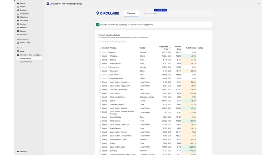Toggle the Select all checkbox
The height and width of the screenshot is (155, 276).
(100, 48)
